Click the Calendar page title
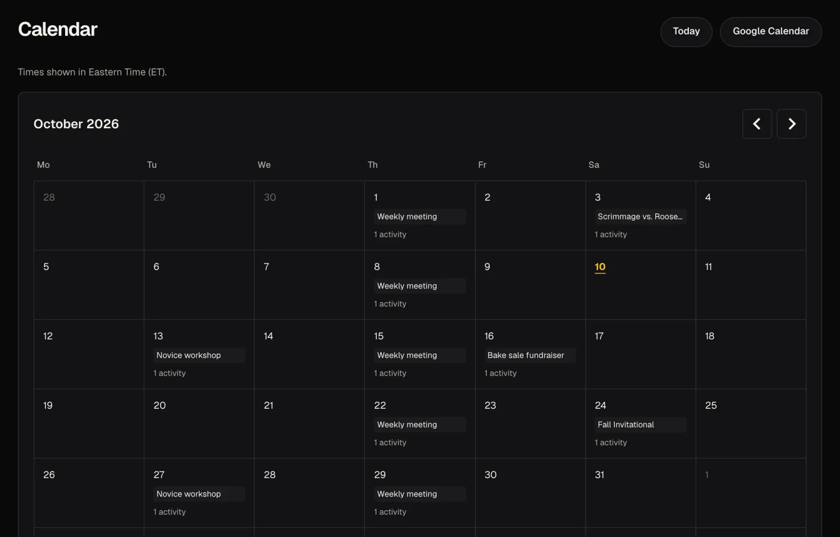The width and height of the screenshot is (840, 537). [x=58, y=29]
